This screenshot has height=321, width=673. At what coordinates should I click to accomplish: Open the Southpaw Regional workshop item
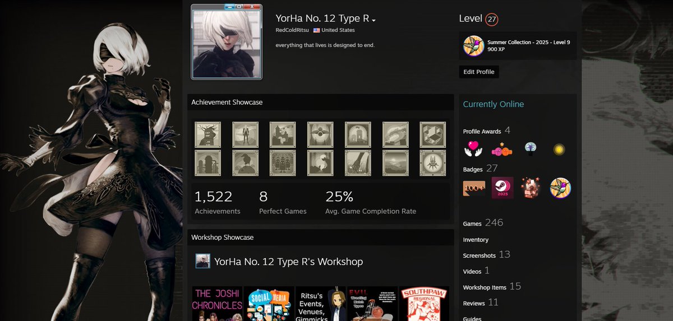425,304
